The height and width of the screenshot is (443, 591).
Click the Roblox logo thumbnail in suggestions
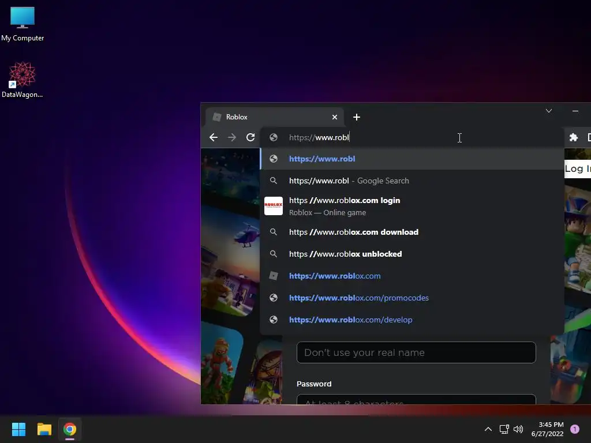pyautogui.click(x=274, y=206)
